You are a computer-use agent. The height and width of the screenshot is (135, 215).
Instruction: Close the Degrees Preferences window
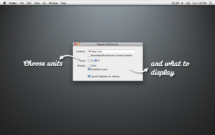coord(75,44)
